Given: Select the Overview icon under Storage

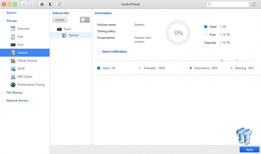Looking at the screenshot, I should coord(13,29).
